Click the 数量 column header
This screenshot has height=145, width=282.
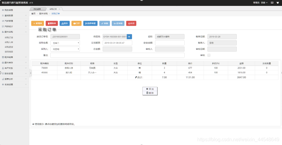(x=164, y=63)
